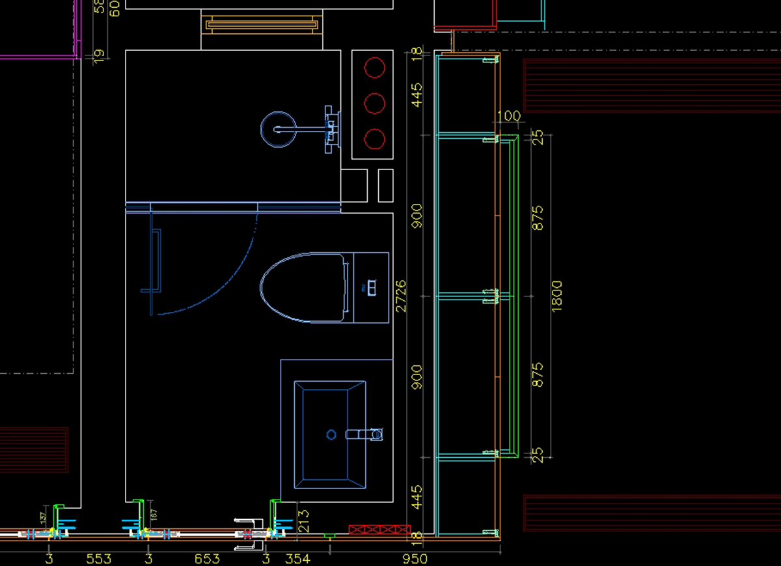Select the 2726 dimension text
This screenshot has height=566, width=781.
[x=401, y=296]
